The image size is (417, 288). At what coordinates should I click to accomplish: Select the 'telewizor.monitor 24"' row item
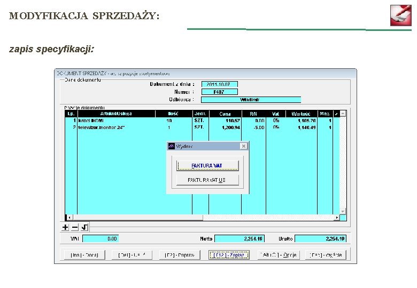102,127
